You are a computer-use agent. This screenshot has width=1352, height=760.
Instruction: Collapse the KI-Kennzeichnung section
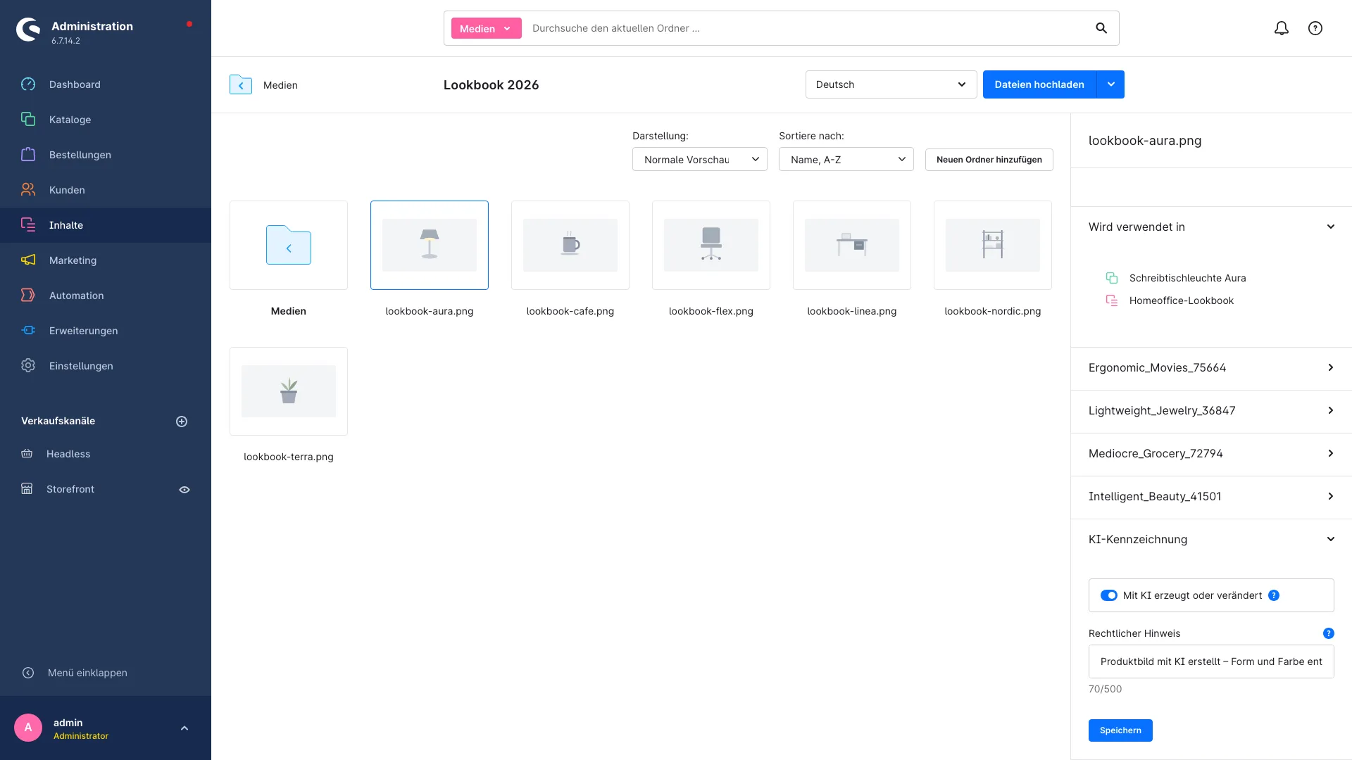1211,540
